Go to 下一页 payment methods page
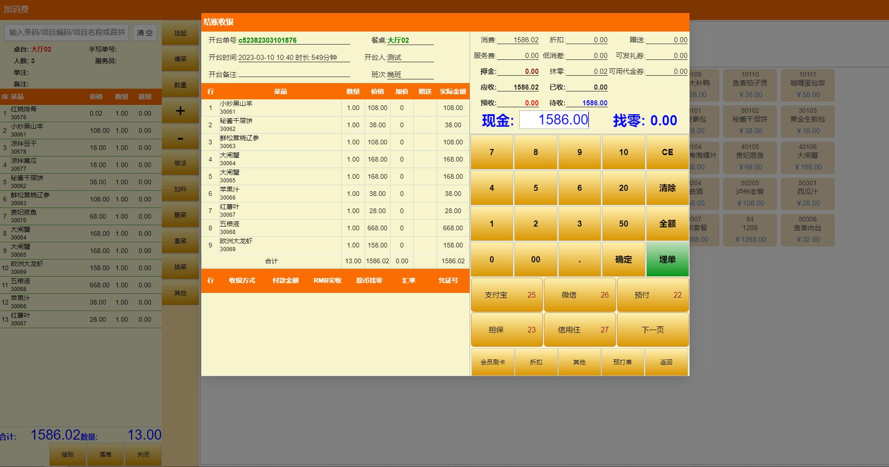Image resolution: width=889 pixels, height=467 pixels. point(653,330)
